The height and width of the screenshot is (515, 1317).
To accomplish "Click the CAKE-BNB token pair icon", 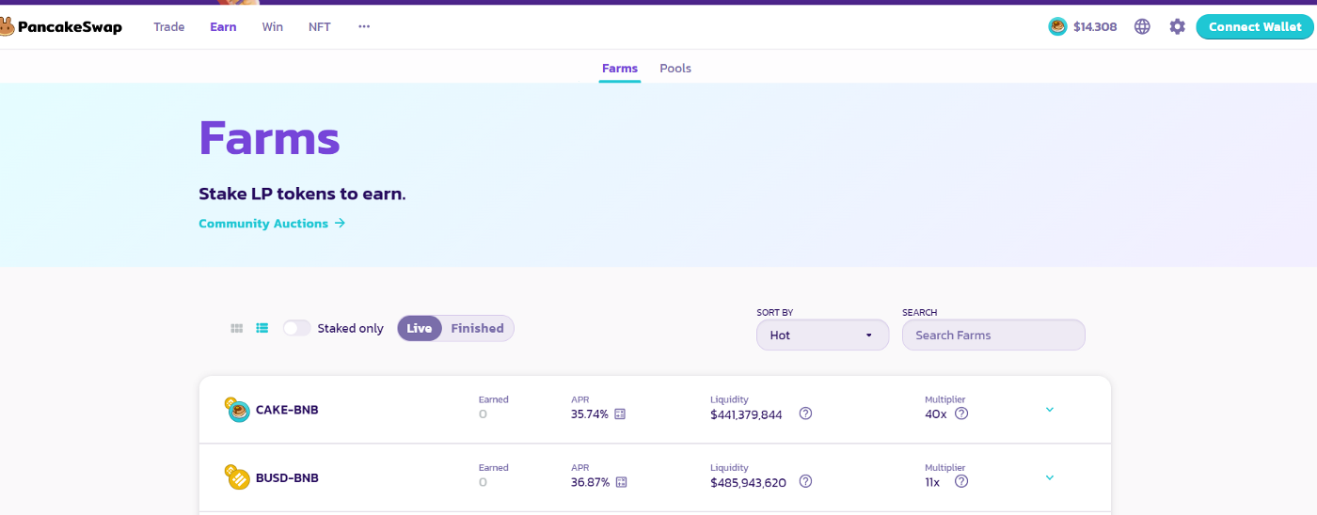I will (x=237, y=409).
